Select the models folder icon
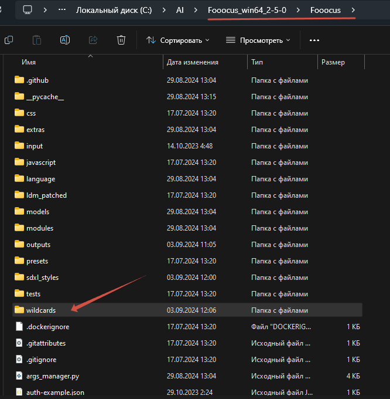The image size is (390, 399). (19, 211)
